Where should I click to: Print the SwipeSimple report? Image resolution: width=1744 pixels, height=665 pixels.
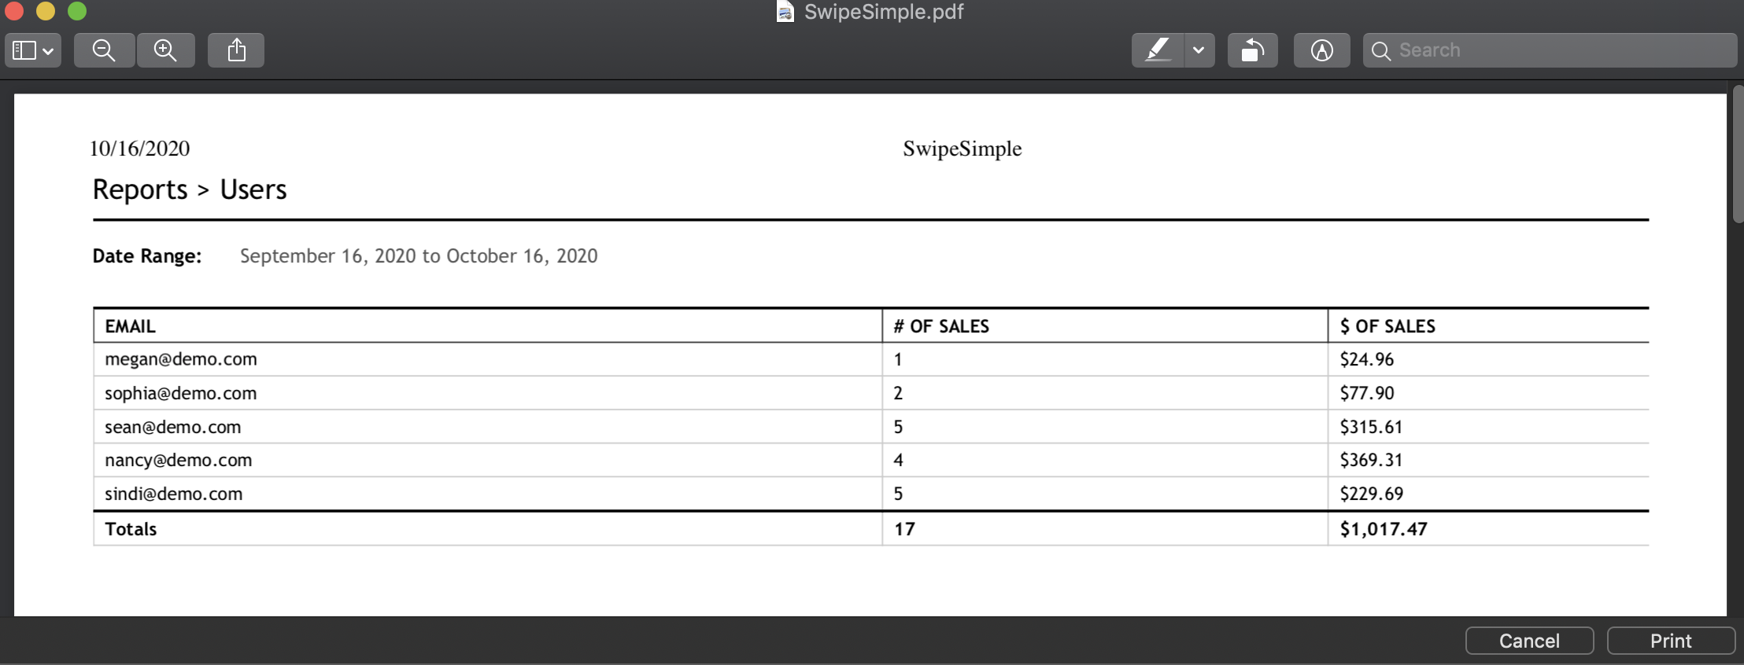tap(1671, 641)
